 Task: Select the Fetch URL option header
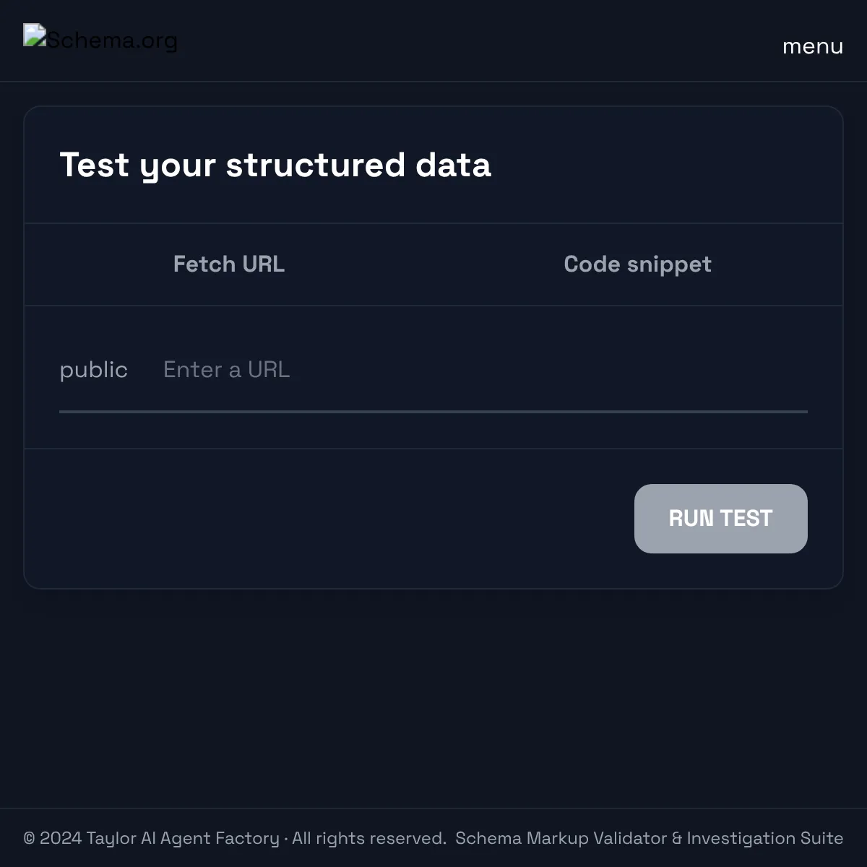click(x=228, y=264)
